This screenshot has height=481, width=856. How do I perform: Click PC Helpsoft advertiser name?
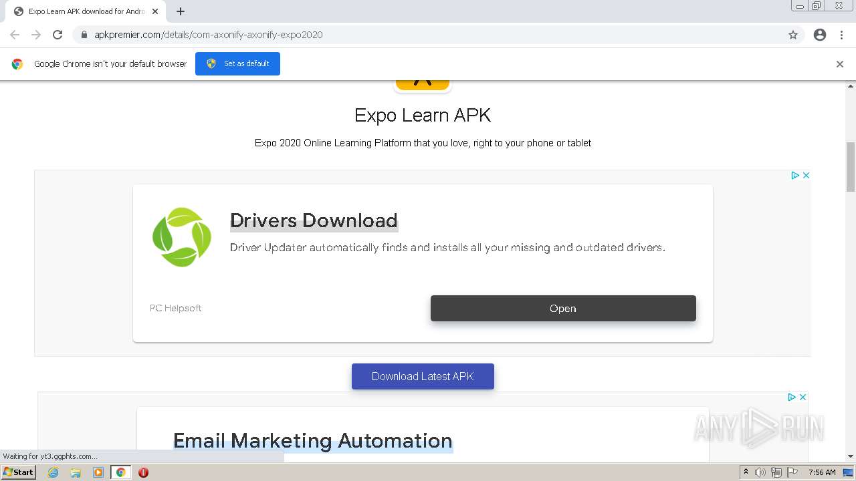click(x=175, y=308)
